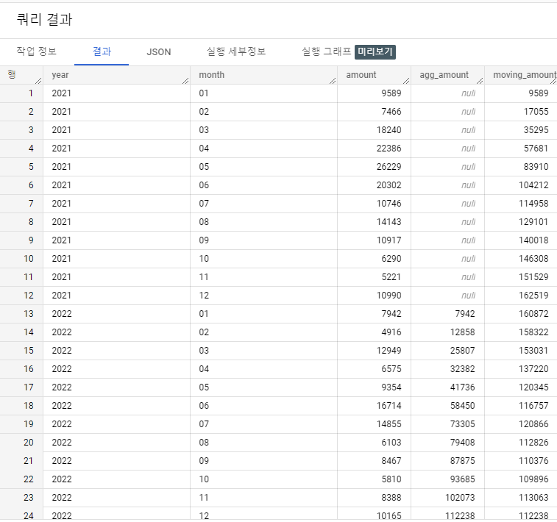The image size is (557, 522).
Task: Click amount value 6290
Action: coord(391,259)
